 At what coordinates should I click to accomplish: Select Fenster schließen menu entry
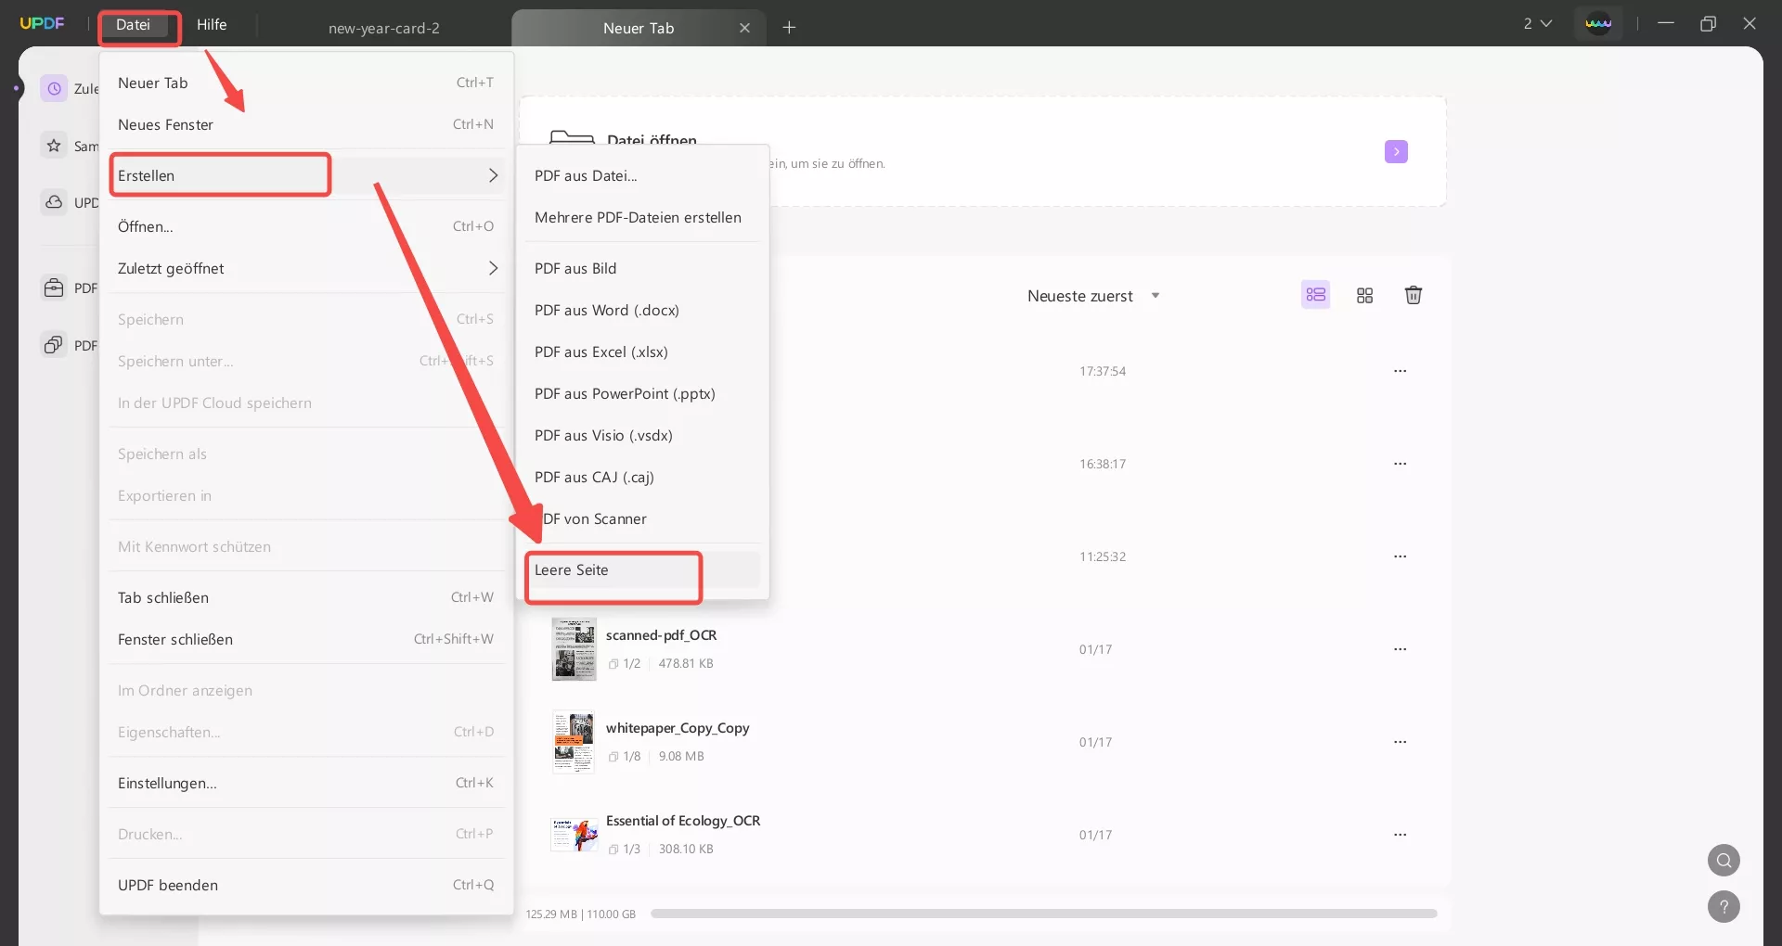pyautogui.click(x=307, y=639)
